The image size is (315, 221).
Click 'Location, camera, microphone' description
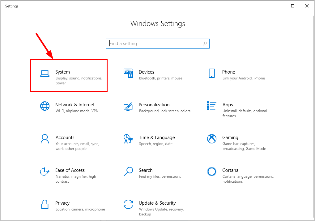pyautogui.click(x=80, y=209)
